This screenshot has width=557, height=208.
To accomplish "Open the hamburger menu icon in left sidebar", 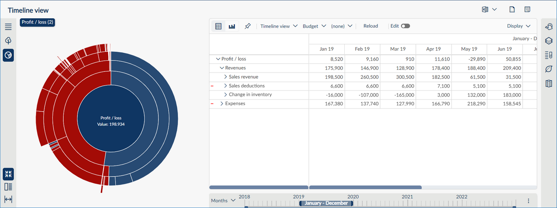I will coord(8,27).
